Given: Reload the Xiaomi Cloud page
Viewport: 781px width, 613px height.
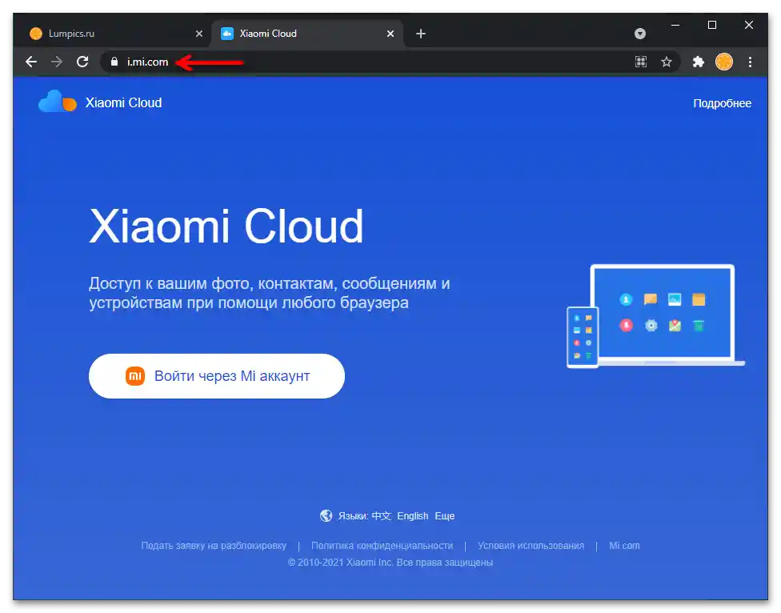Looking at the screenshot, I should pyautogui.click(x=82, y=62).
